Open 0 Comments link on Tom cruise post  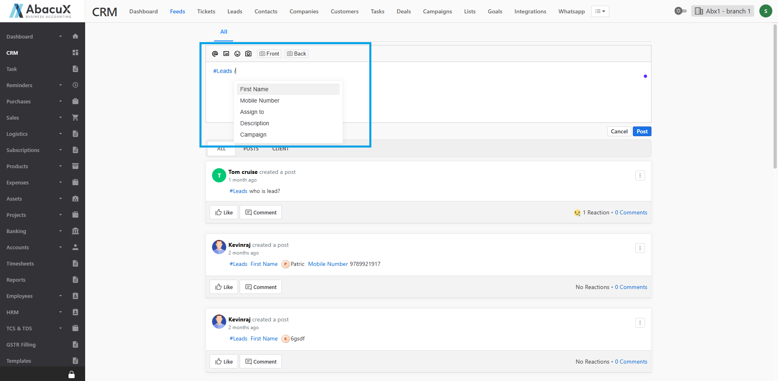coord(631,212)
